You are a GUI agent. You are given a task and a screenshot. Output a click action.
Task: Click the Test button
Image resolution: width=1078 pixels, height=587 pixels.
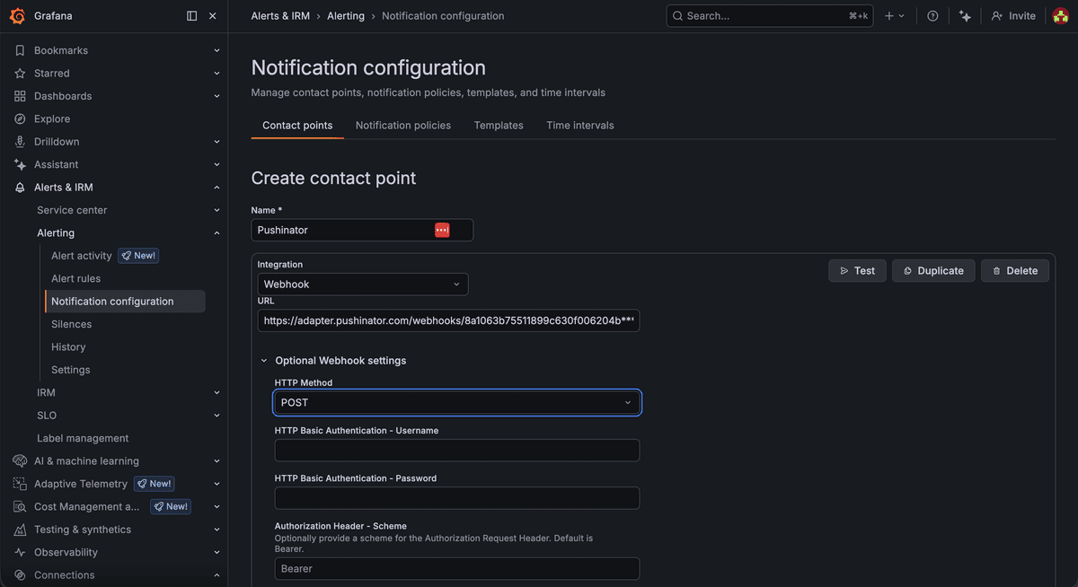[x=858, y=271]
